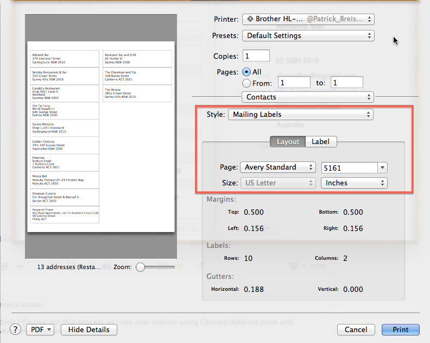Click the Help question mark button
Image resolution: width=430 pixels, height=343 pixels.
16,329
